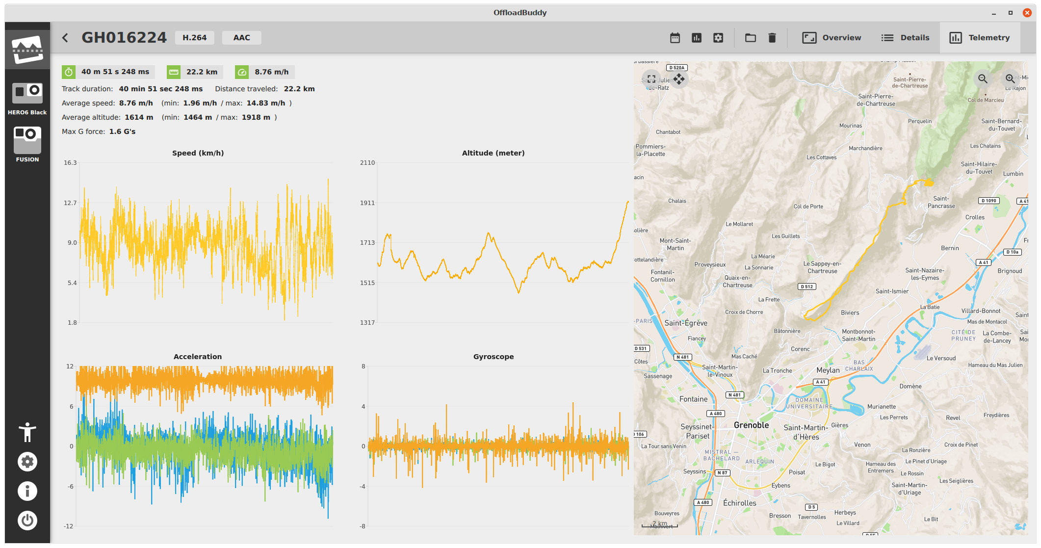Click the framed gear icon in header
The height and width of the screenshot is (548, 1041).
coord(718,38)
